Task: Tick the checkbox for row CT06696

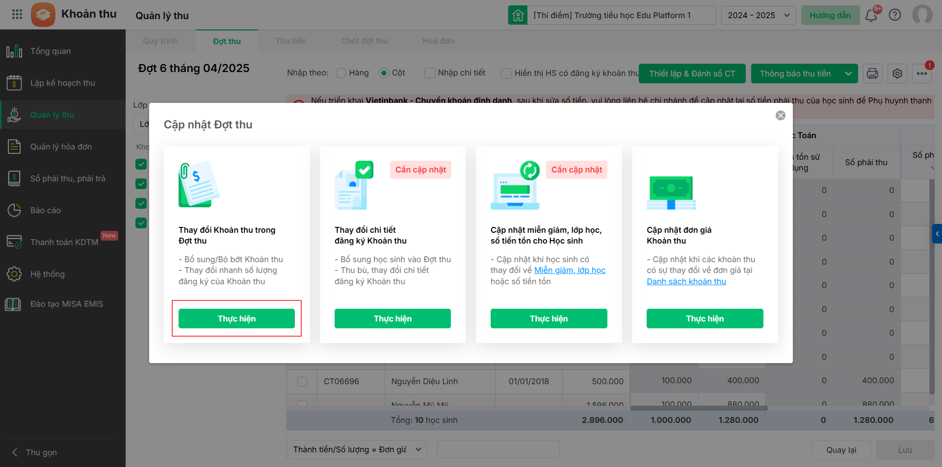Action: click(302, 381)
